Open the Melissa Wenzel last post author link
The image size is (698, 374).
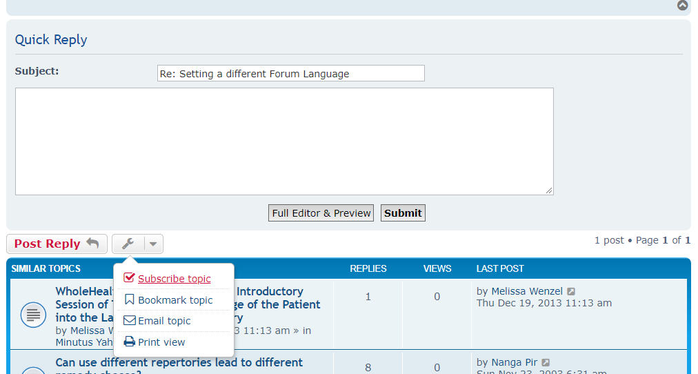coord(527,291)
